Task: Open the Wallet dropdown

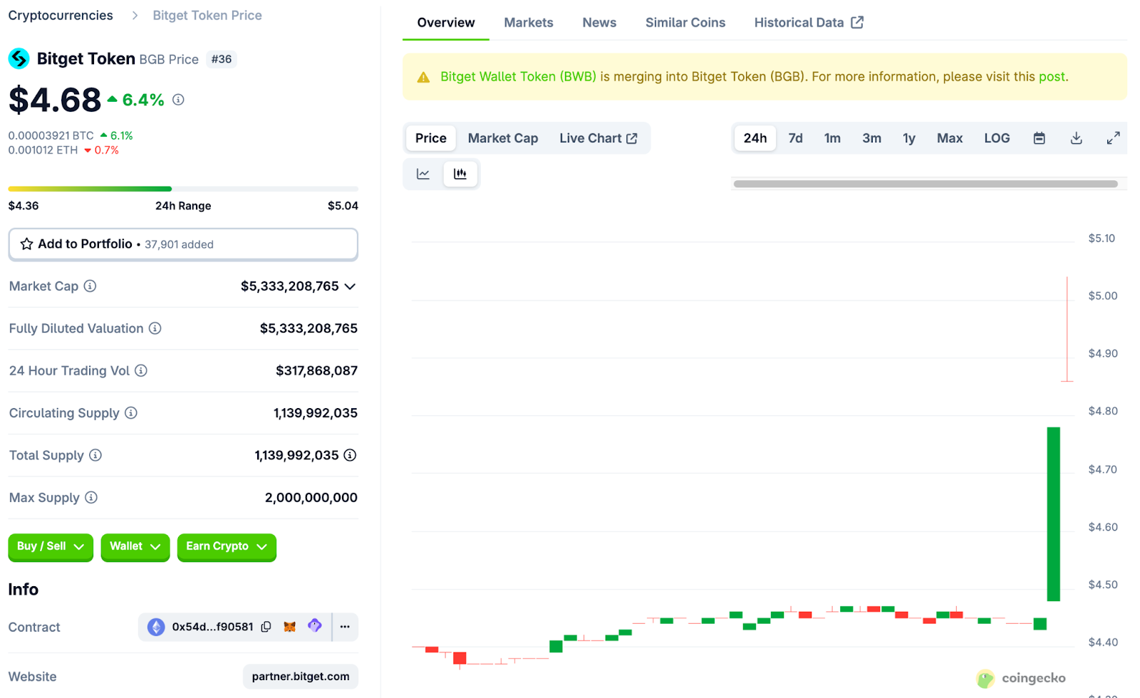Action: 135,547
